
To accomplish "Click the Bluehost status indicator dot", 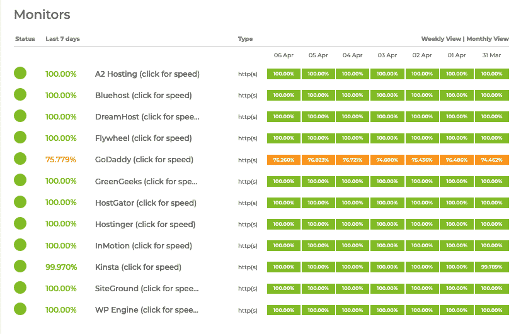I will pos(20,95).
